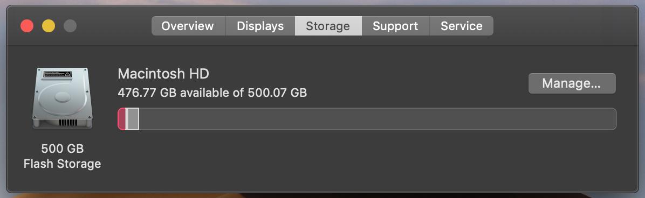This screenshot has width=645, height=198.
Task: Show the Service tab
Action: 461,26
